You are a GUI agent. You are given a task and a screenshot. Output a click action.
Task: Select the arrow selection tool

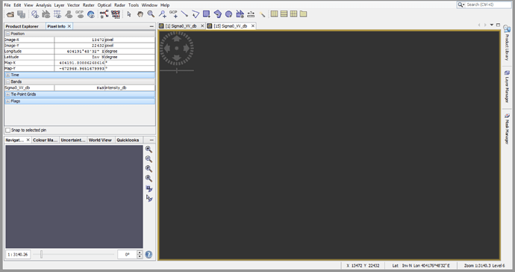point(129,14)
